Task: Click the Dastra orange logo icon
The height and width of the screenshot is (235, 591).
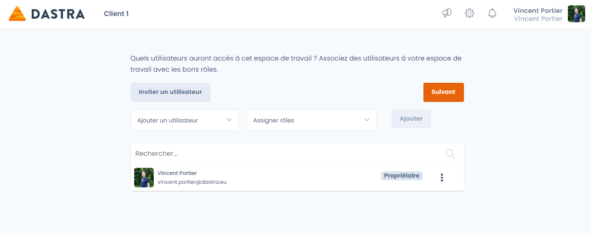Action: coord(17,14)
